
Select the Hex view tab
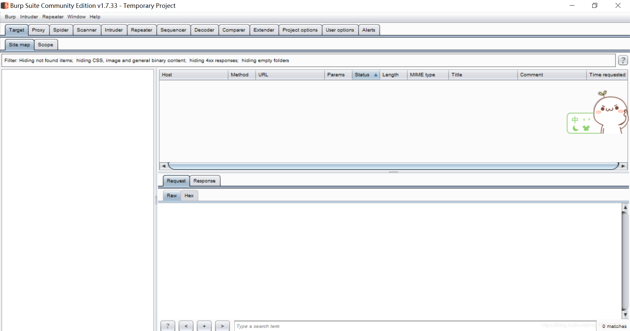189,195
